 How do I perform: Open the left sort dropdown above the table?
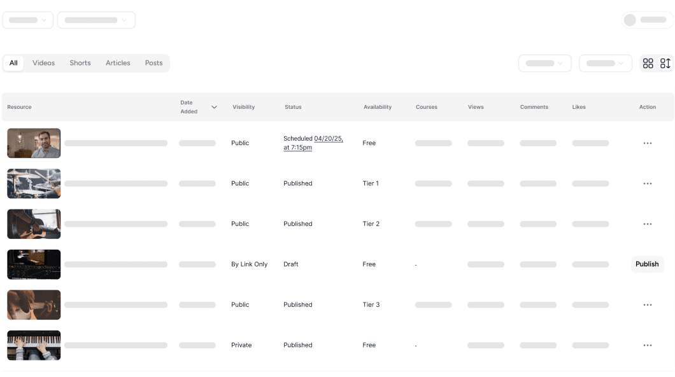(x=544, y=63)
